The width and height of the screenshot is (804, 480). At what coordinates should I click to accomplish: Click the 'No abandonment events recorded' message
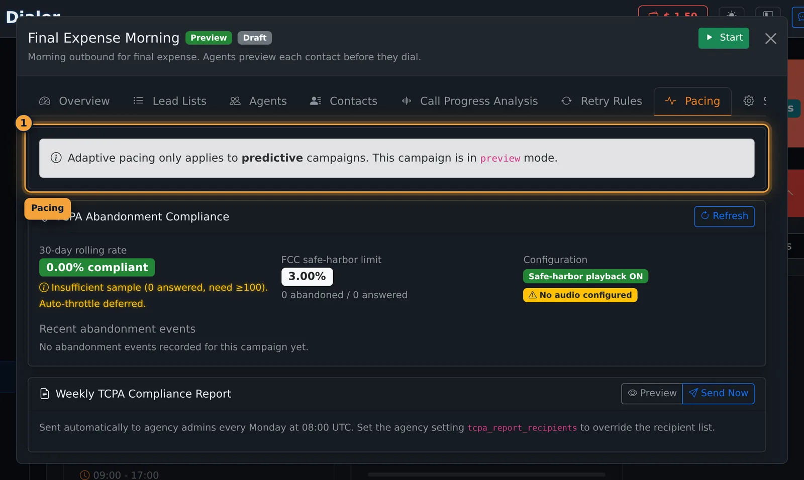pos(174,347)
